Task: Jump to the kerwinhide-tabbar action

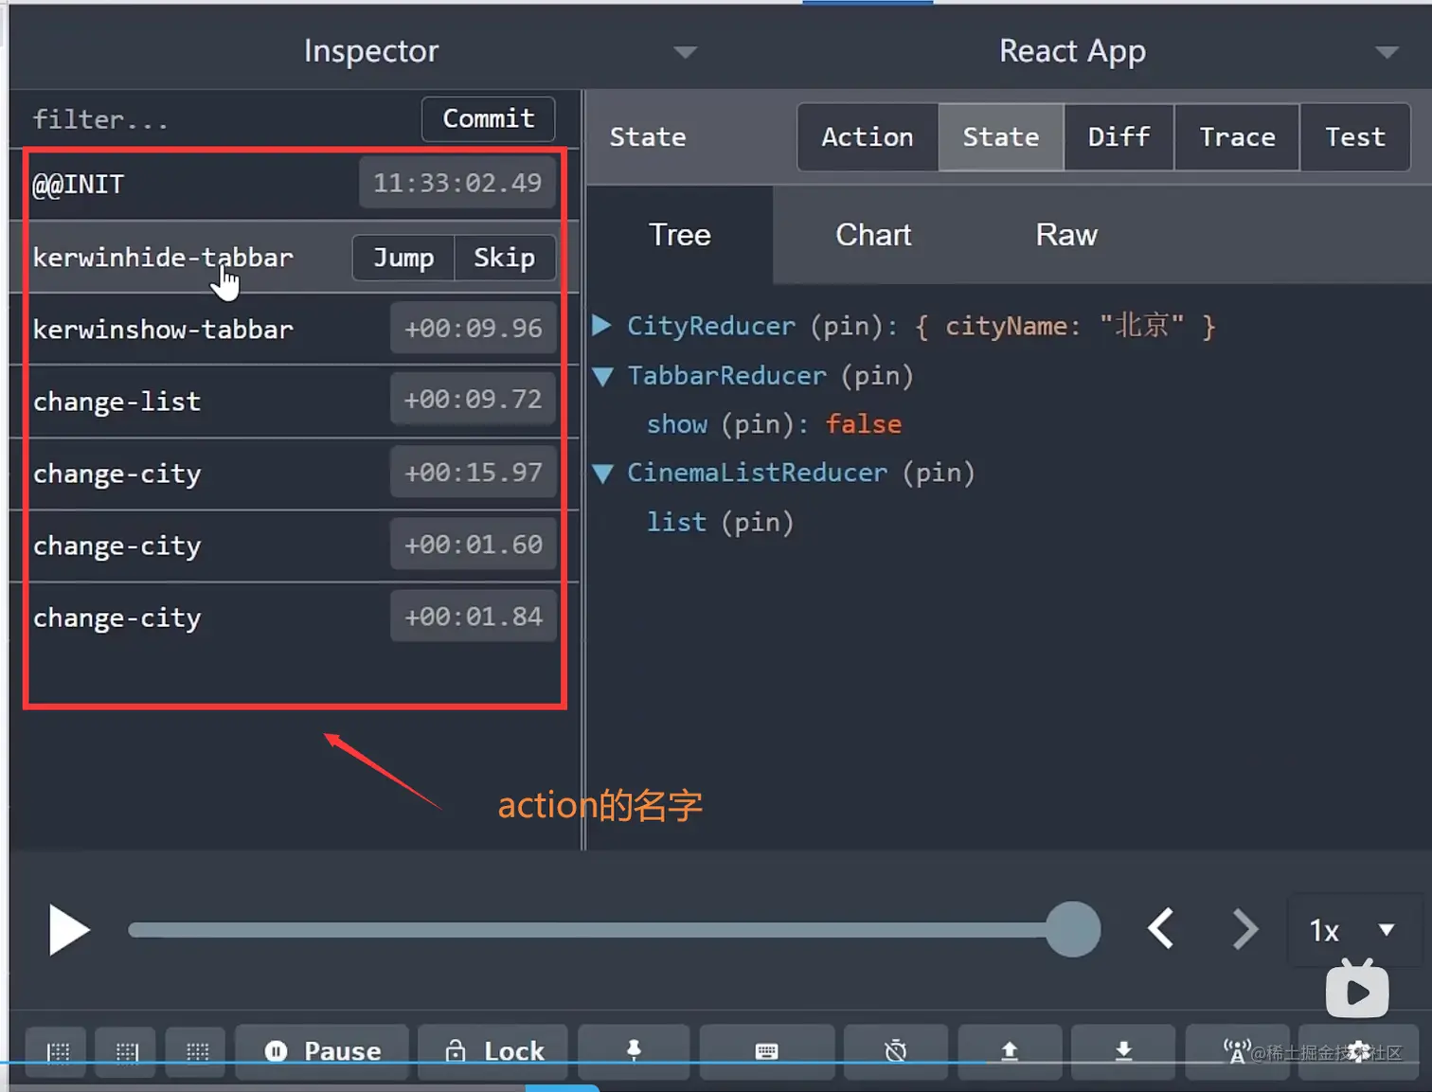Action: [403, 258]
